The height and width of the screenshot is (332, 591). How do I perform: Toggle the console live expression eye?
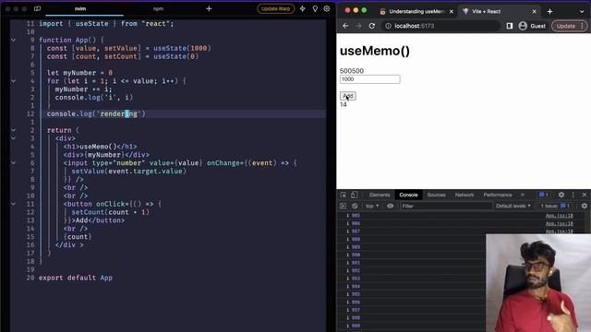(390, 206)
